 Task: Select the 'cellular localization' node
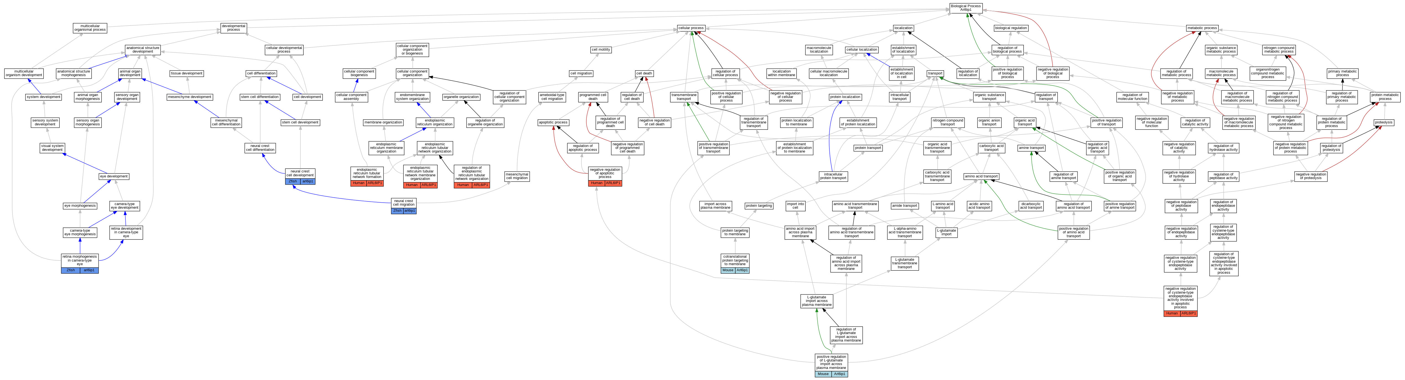click(862, 50)
